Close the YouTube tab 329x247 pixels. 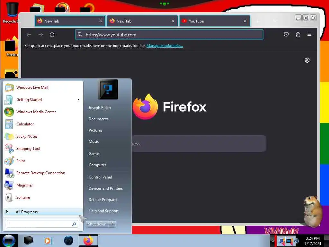[x=245, y=21]
